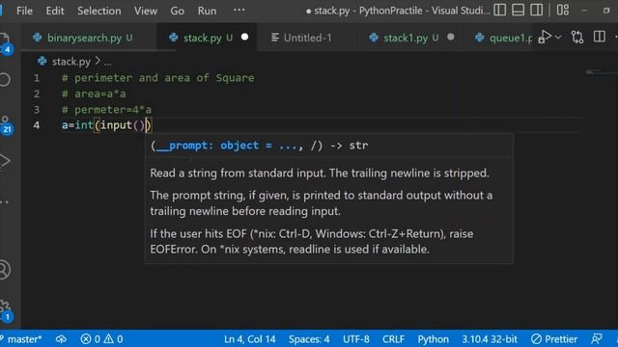Expand the breadcrumb ellipsis after stack.py
The height and width of the screenshot is (347, 618).
107,63
